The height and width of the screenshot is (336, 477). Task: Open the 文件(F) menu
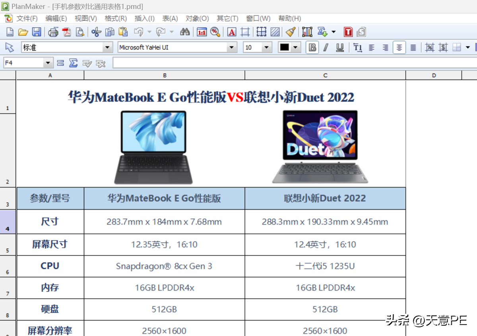[27, 18]
